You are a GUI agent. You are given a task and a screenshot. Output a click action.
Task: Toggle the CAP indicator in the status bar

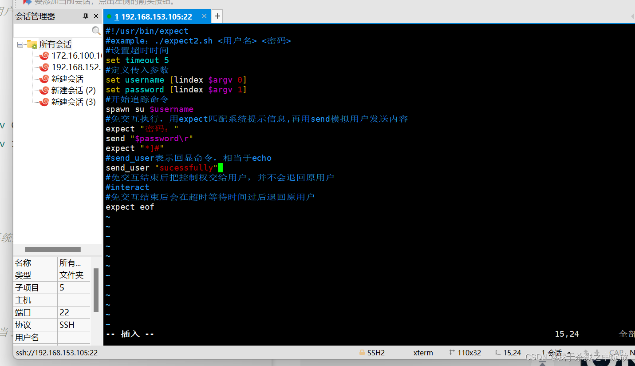616,352
